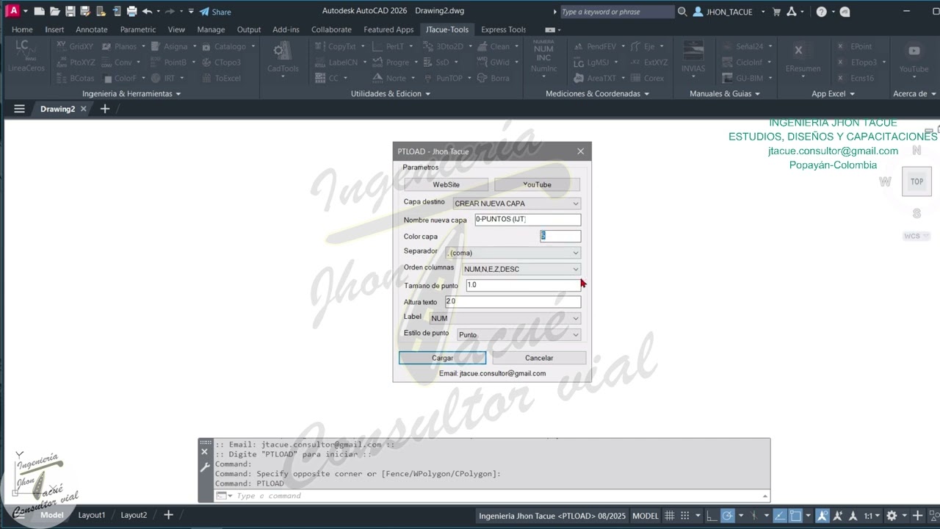Toggle object snap tracking in status bar

(780, 516)
